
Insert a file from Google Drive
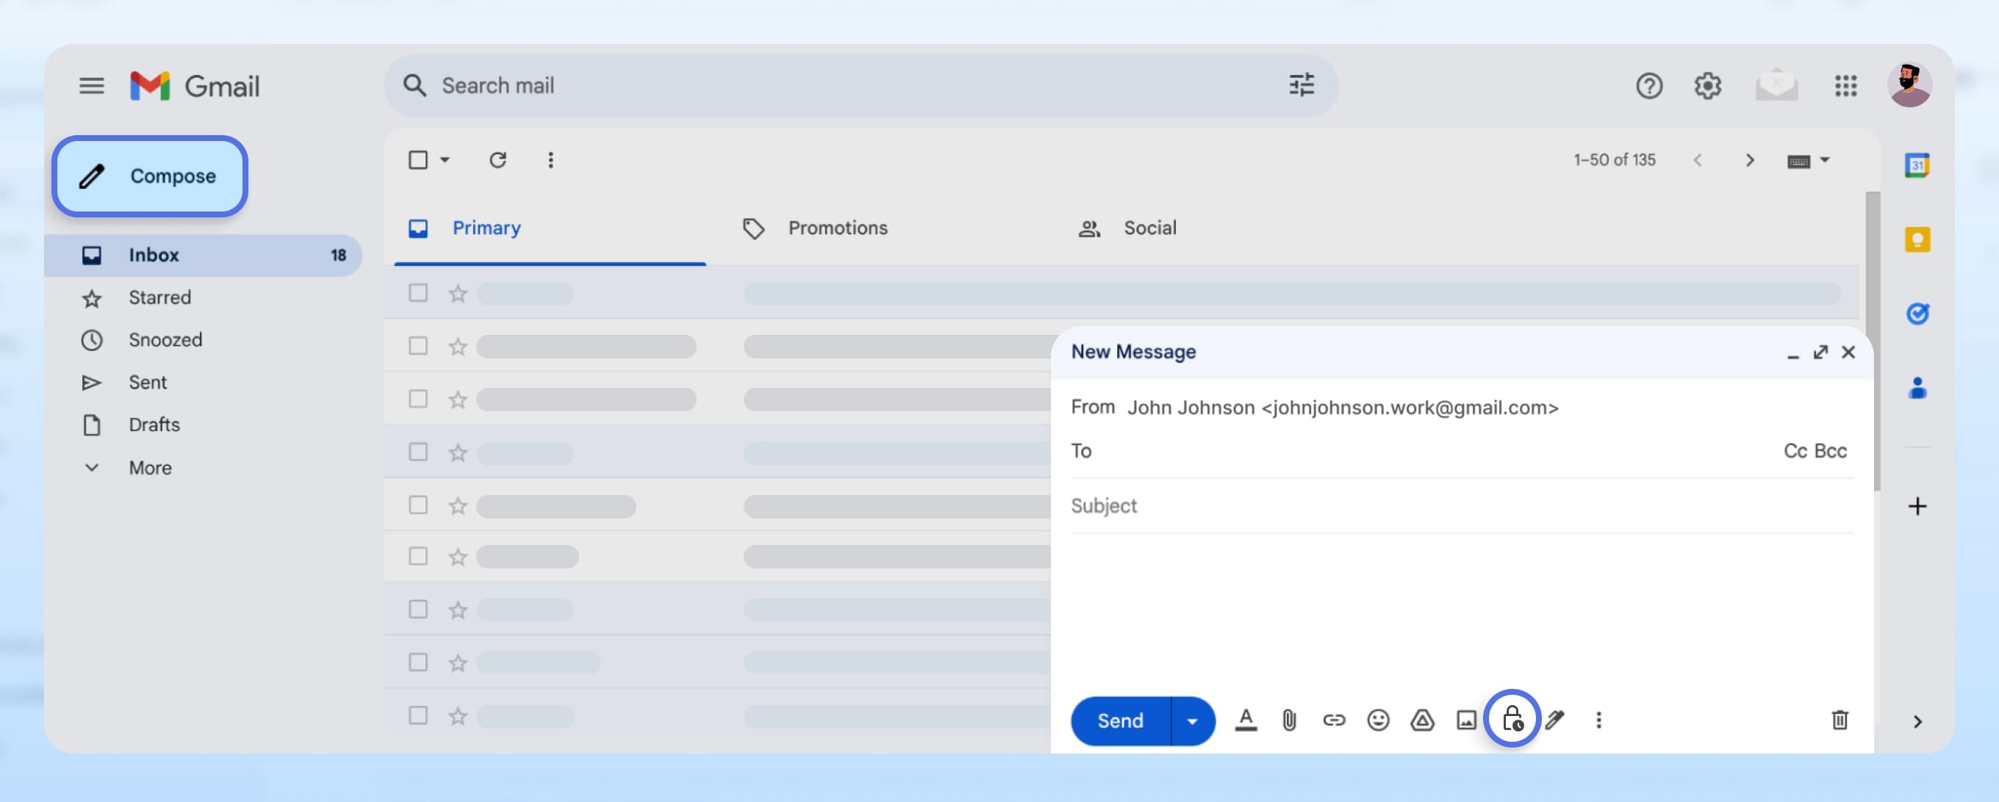point(1422,720)
